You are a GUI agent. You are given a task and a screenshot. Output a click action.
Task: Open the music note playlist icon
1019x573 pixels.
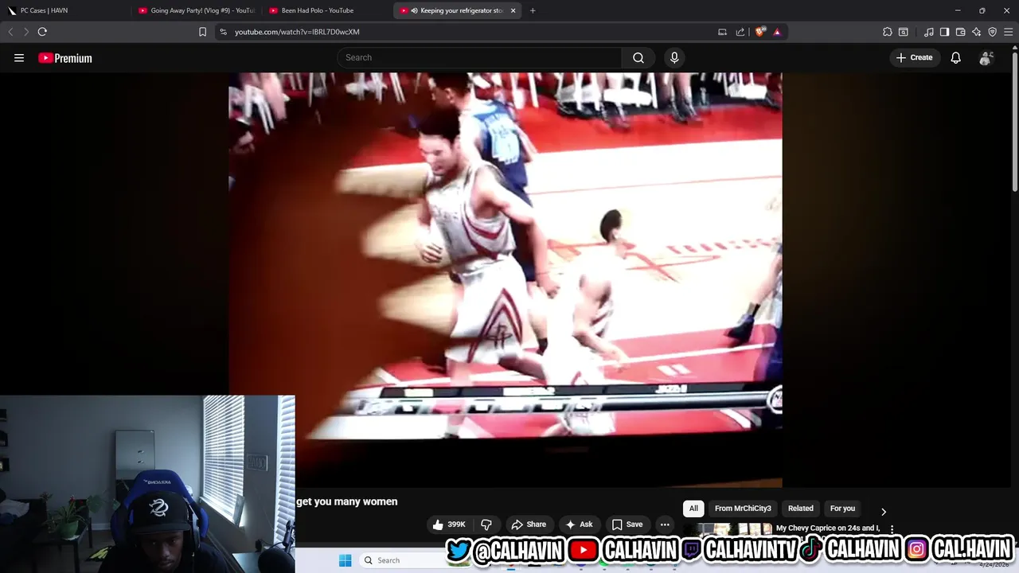(x=928, y=32)
